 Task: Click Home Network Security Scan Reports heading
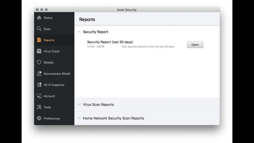click(x=113, y=118)
